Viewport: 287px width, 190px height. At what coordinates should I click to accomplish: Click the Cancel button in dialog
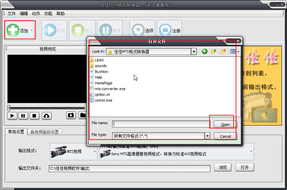[225, 136]
